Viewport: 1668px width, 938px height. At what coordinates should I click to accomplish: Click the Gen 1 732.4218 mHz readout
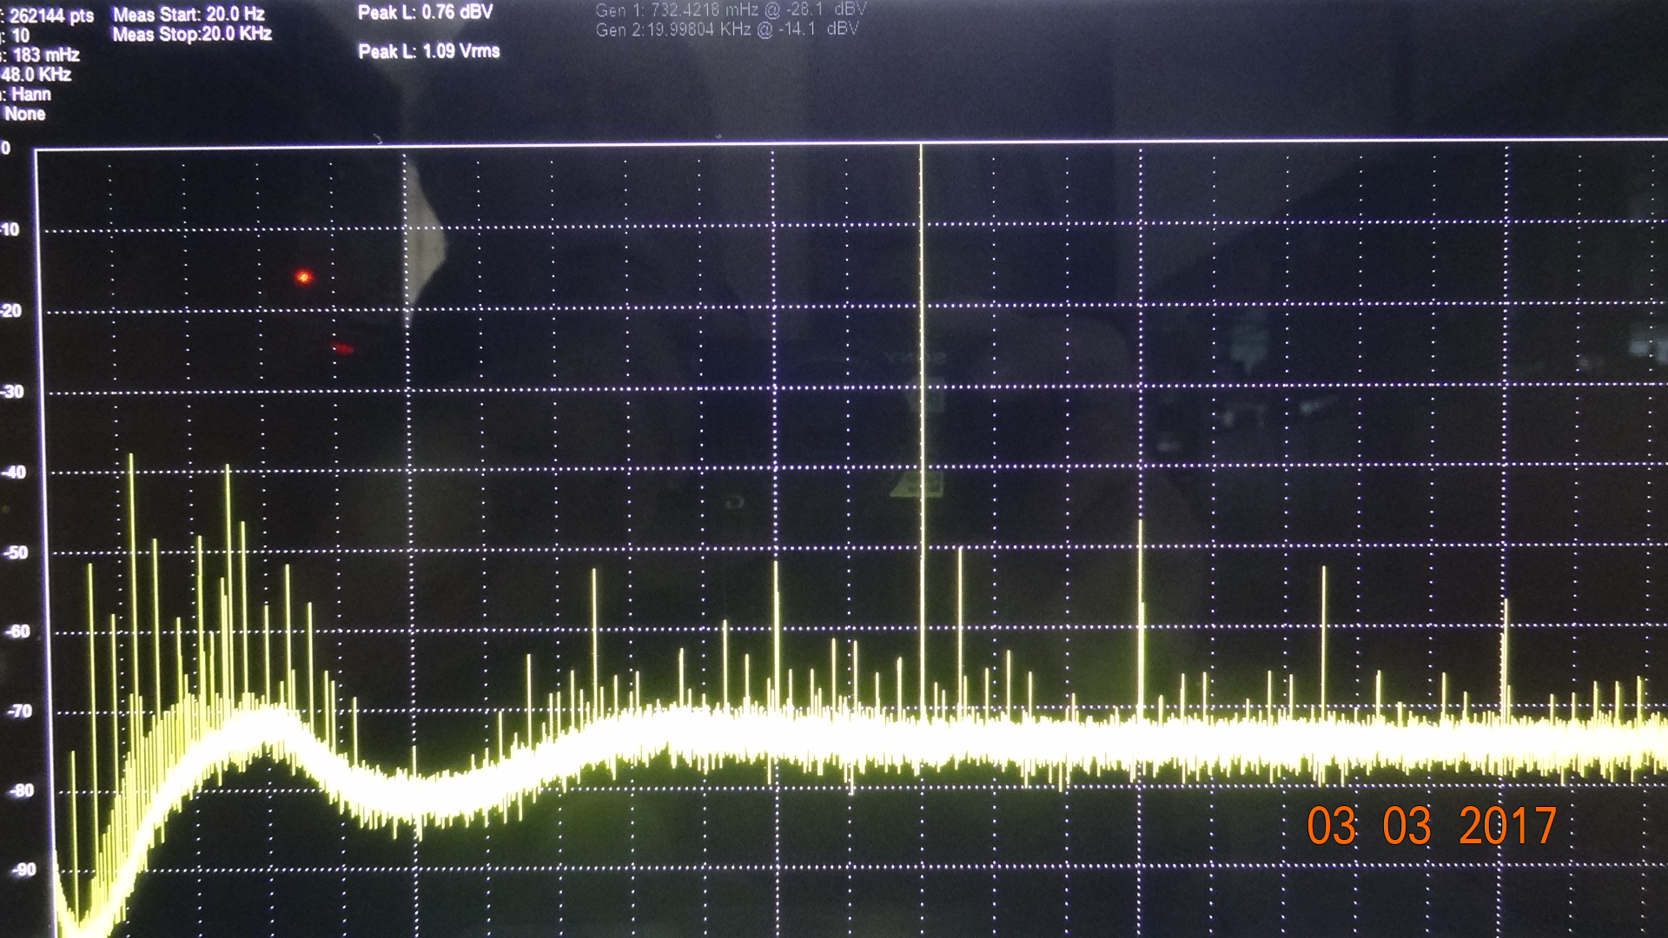tap(731, 10)
